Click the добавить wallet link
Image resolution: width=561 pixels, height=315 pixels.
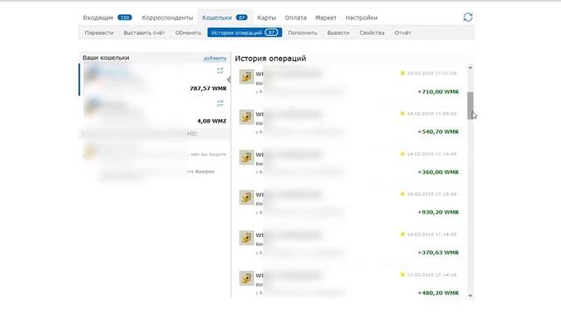215,59
